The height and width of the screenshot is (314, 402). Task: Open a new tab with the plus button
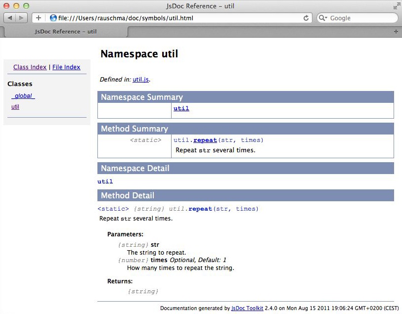point(38,18)
